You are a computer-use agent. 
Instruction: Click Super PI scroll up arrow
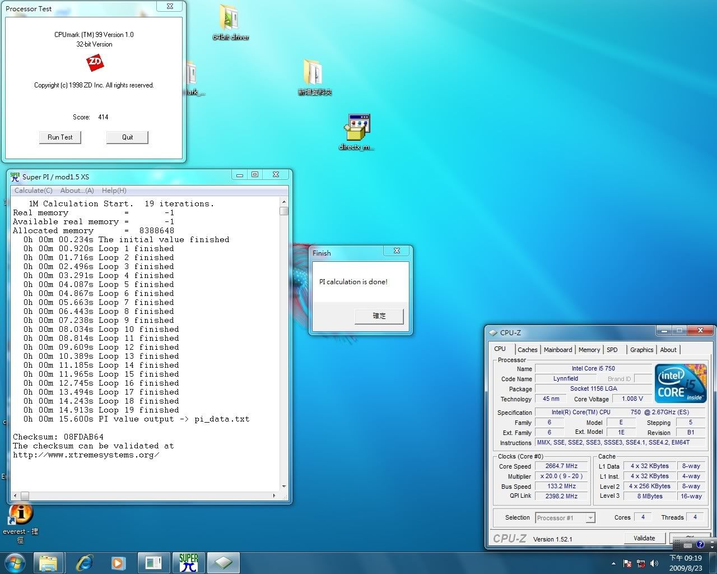point(284,202)
